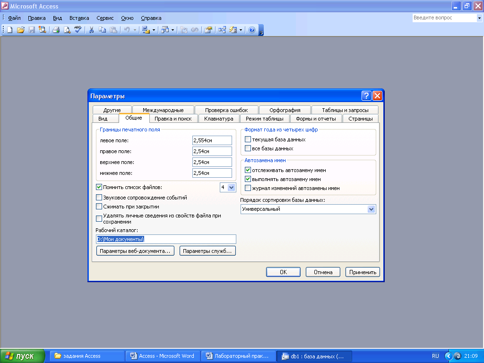Switch to the Правка и поиск tab
The width and height of the screenshot is (484, 363).
tap(173, 119)
